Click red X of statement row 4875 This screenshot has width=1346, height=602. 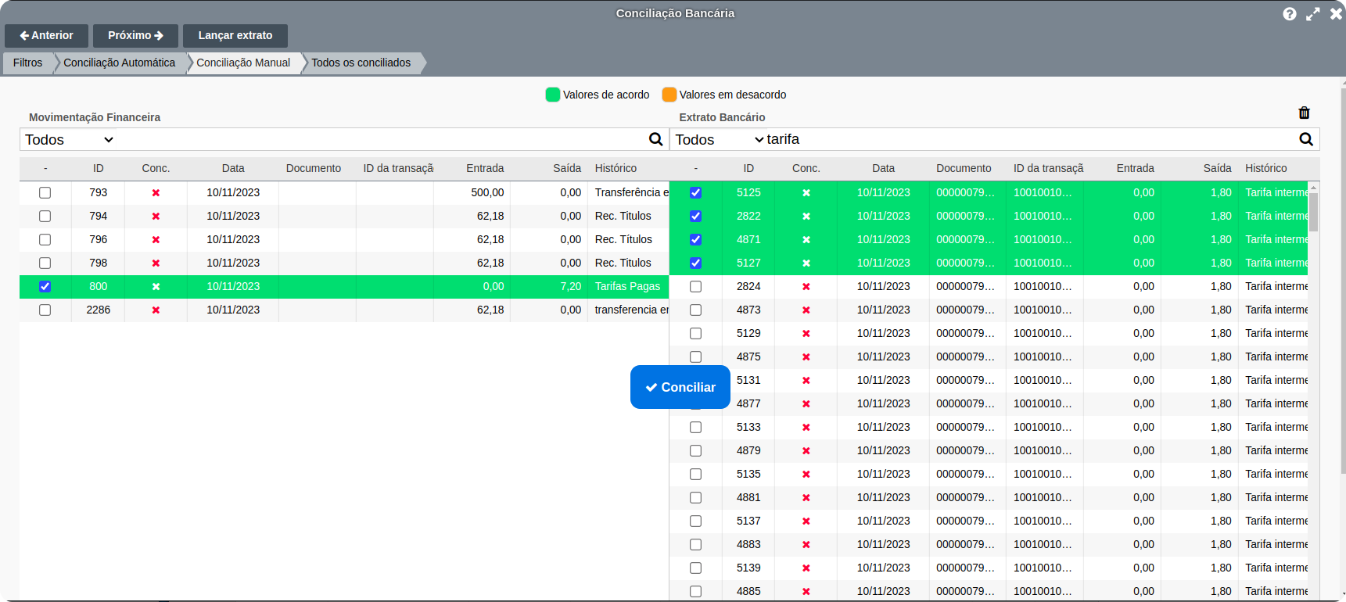pos(806,357)
